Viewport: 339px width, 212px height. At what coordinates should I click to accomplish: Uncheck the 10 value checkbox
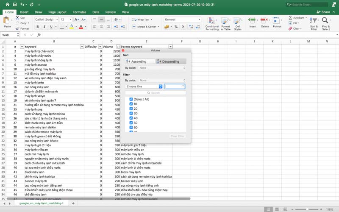(x=131, y=104)
